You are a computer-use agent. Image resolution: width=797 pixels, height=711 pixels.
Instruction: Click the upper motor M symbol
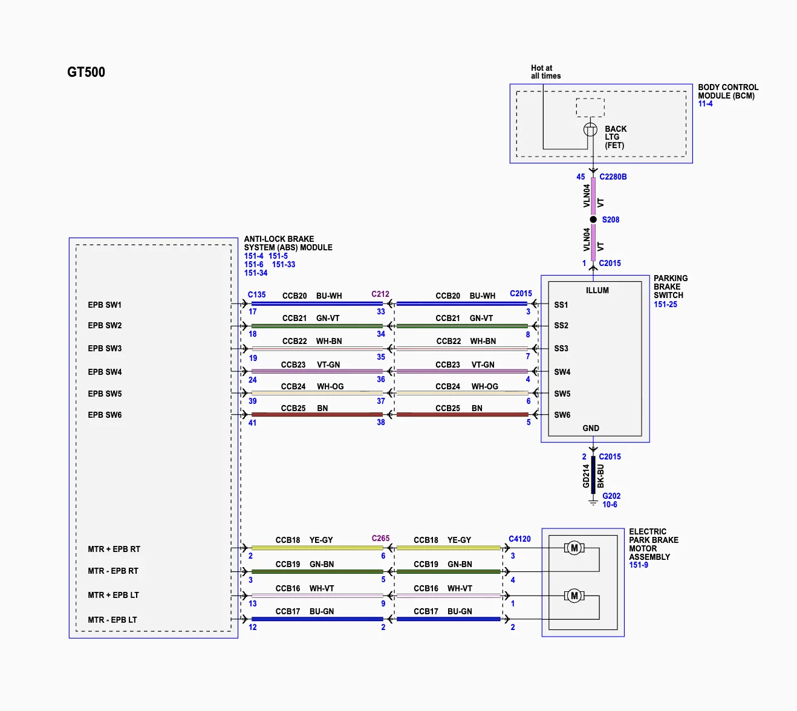(574, 548)
